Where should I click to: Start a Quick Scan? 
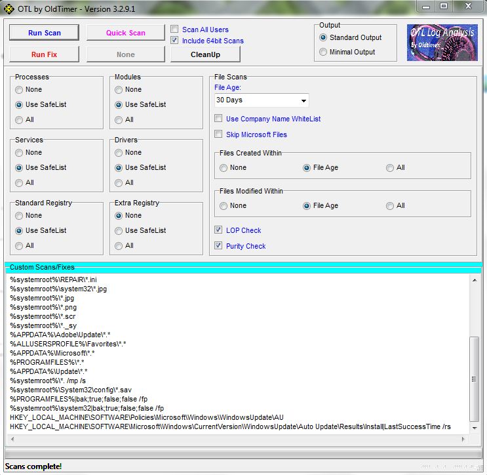click(x=125, y=33)
